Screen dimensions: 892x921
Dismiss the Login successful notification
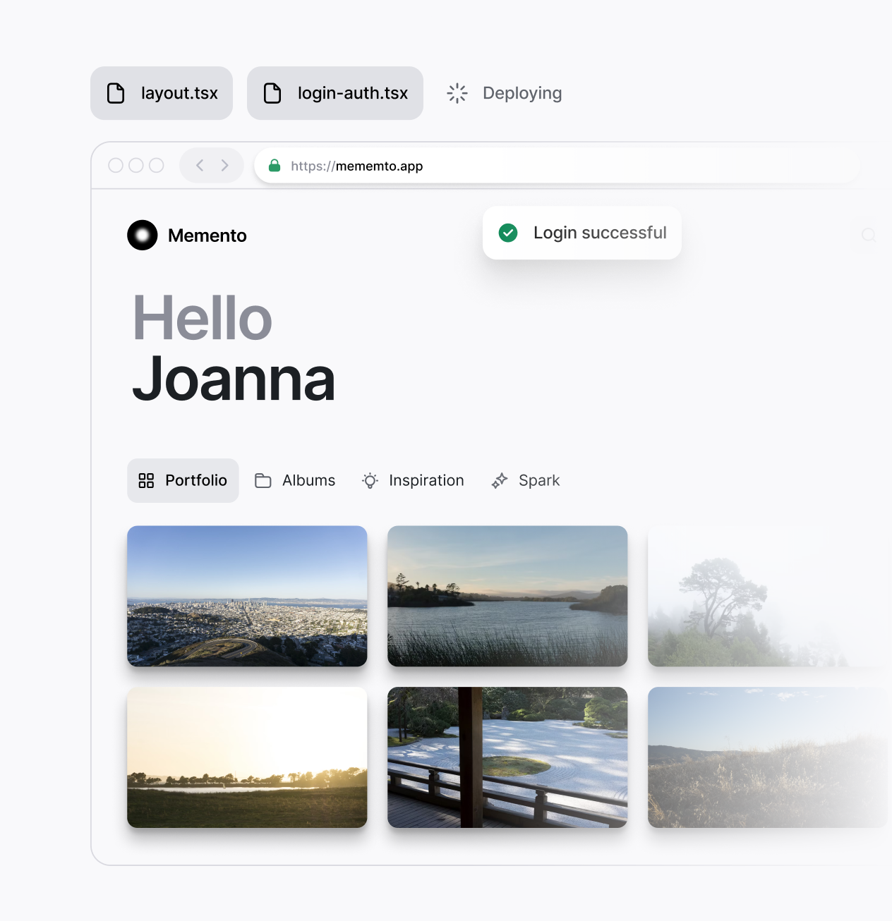(x=582, y=233)
